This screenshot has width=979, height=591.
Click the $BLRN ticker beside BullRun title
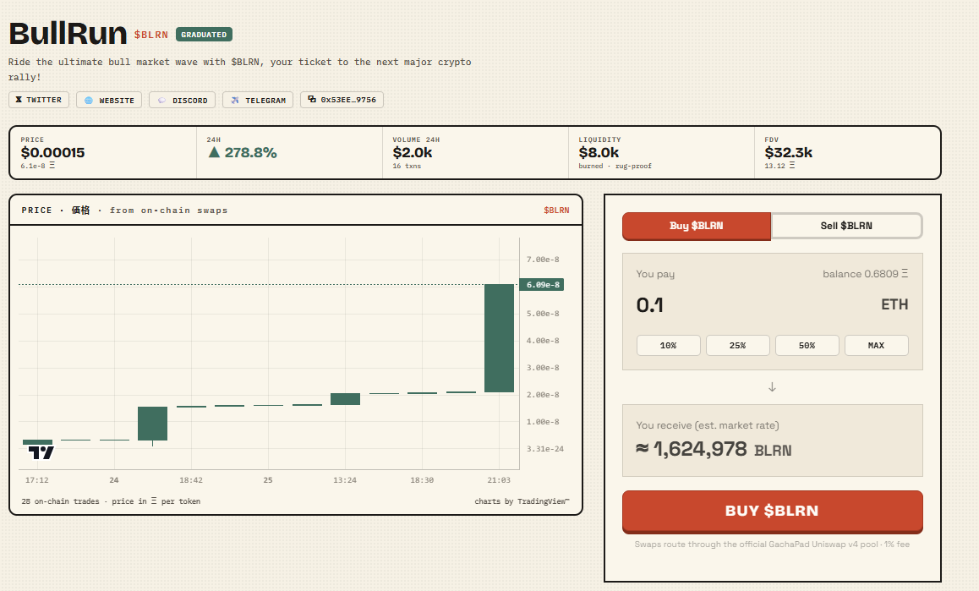pos(151,35)
